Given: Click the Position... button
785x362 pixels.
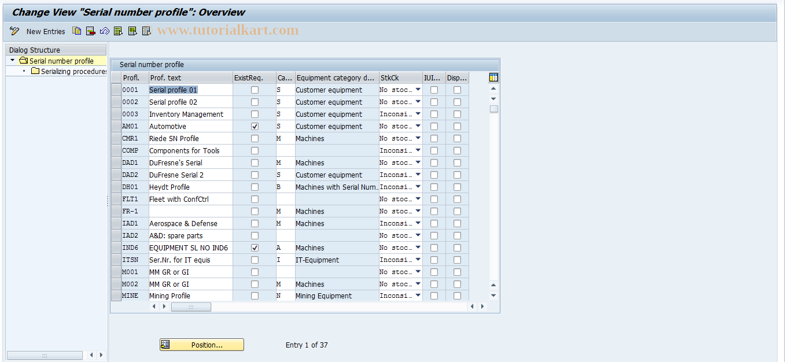Looking at the screenshot, I should pyautogui.click(x=202, y=345).
